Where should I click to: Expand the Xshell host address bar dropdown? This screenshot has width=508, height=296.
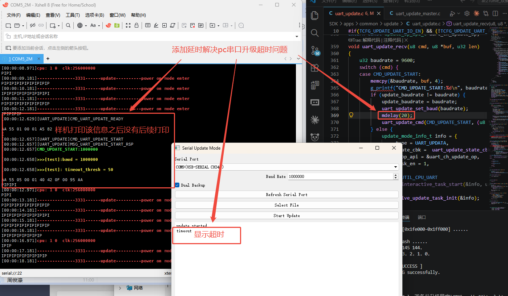(x=297, y=37)
